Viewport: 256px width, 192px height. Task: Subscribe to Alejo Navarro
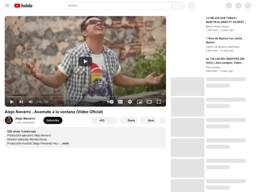[x=53, y=120]
